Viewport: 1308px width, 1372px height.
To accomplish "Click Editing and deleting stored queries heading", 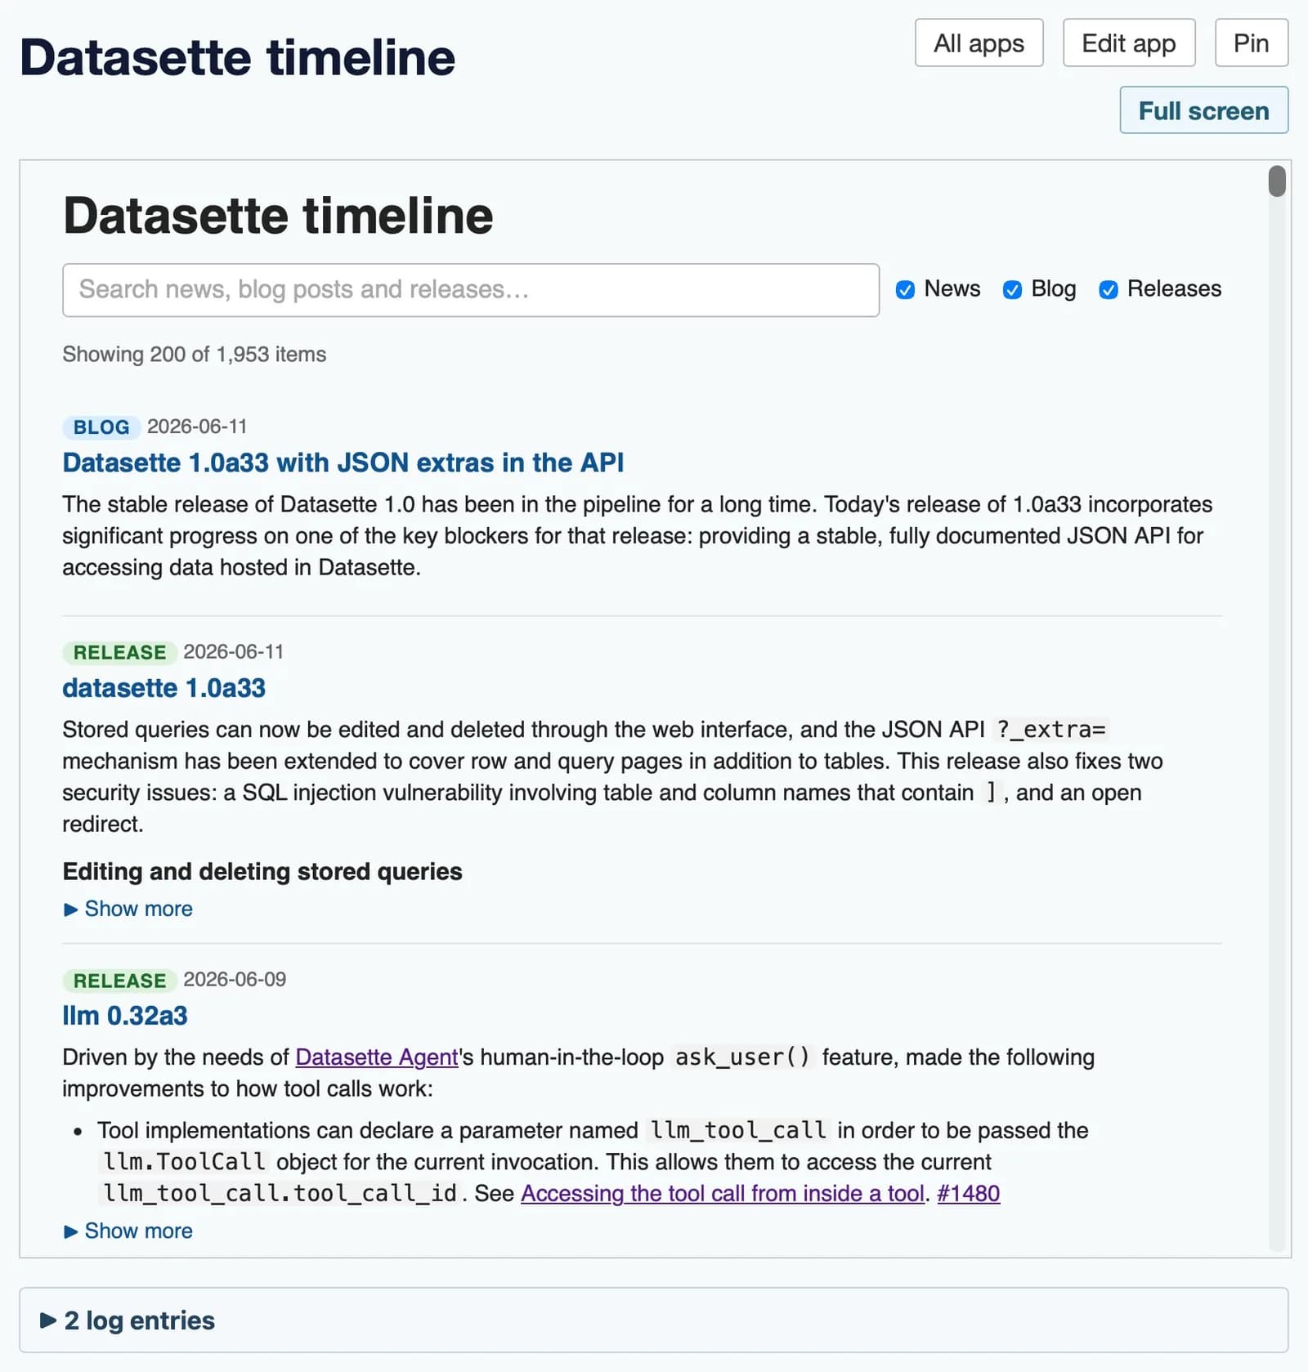I will click(262, 871).
